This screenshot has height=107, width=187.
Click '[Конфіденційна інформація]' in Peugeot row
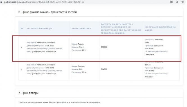[x=44, y=74]
